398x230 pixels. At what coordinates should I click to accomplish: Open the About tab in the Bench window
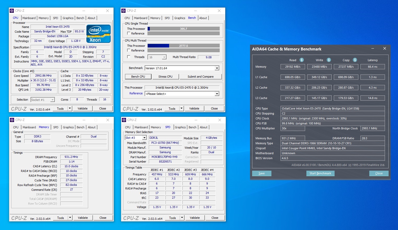(x=203, y=18)
